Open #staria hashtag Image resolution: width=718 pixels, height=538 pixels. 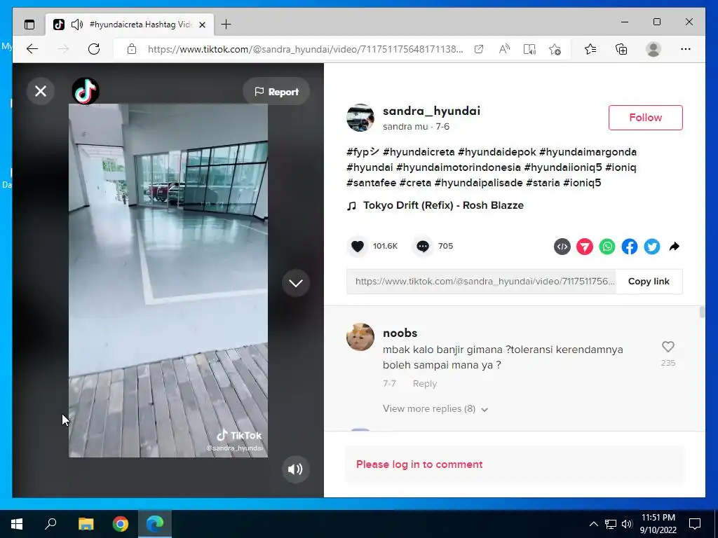(x=543, y=183)
